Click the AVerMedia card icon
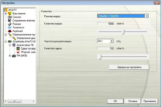 (10, 41)
